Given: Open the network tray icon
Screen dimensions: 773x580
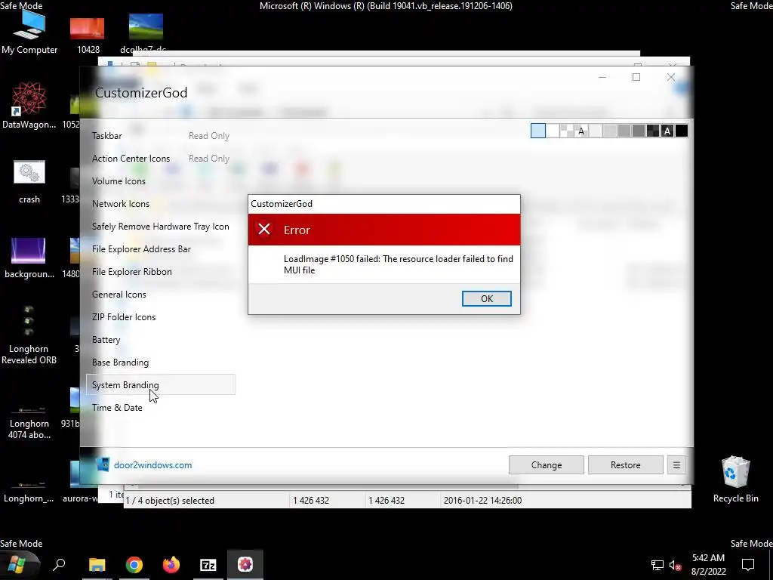Looking at the screenshot, I should 658,565.
